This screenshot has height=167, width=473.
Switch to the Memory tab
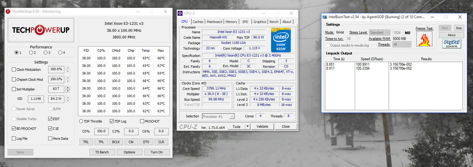click(231, 22)
